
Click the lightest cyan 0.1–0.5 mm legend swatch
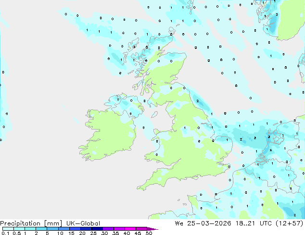(x=8, y=229)
